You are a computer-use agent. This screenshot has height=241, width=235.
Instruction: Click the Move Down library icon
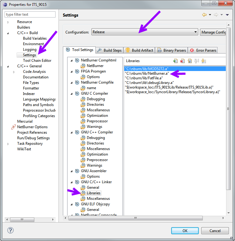tap(203, 61)
